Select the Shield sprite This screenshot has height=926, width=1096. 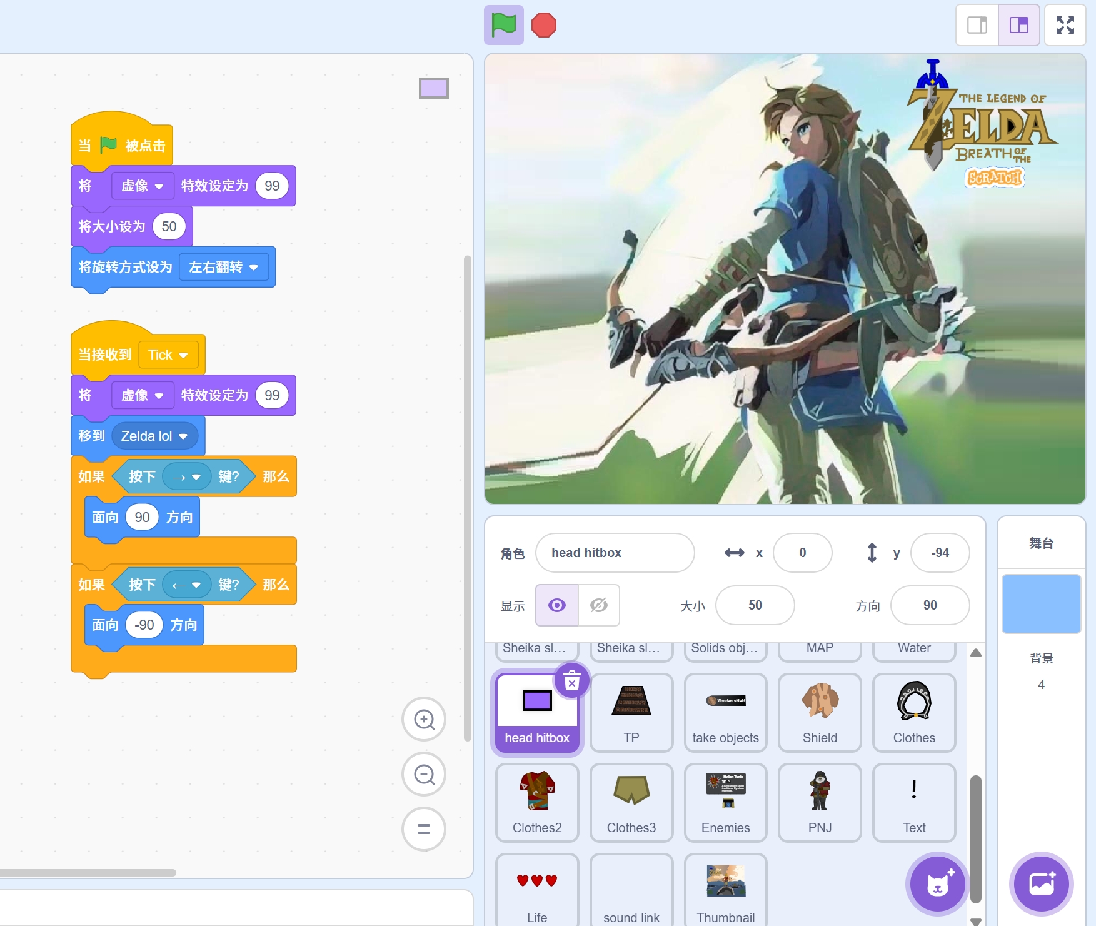pyautogui.click(x=820, y=712)
